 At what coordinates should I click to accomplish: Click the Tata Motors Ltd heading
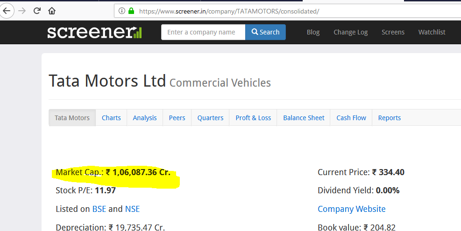coord(107,81)
